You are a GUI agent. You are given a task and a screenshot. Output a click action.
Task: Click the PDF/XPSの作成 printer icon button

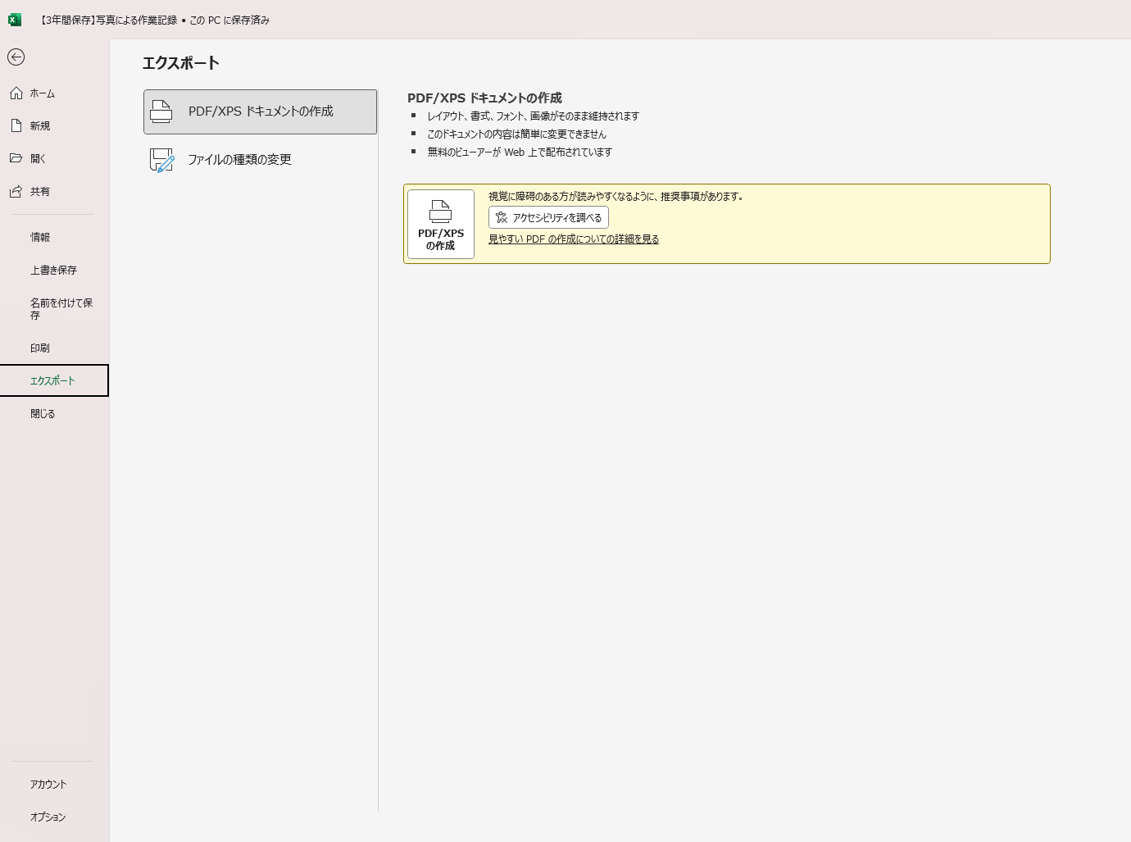(440, 224)
